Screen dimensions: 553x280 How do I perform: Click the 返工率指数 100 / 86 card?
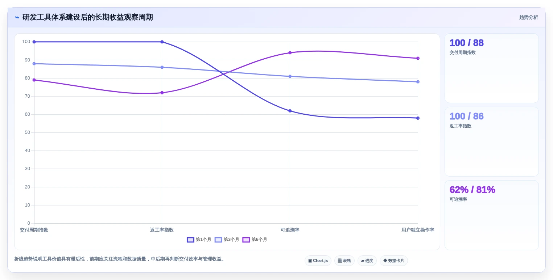tap(492, 141)
